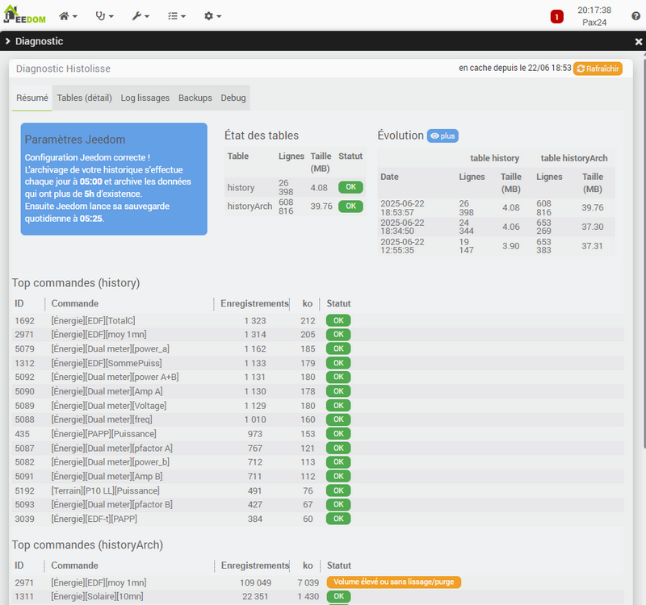The width and height of the screenshot is (646, 605).
Task: Click the red notification badge
Action: tap(556, 17)
